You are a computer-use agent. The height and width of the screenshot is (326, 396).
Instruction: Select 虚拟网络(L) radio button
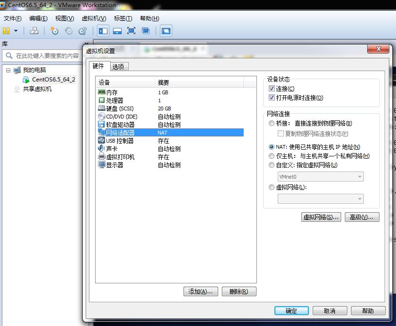pos(272,187)
